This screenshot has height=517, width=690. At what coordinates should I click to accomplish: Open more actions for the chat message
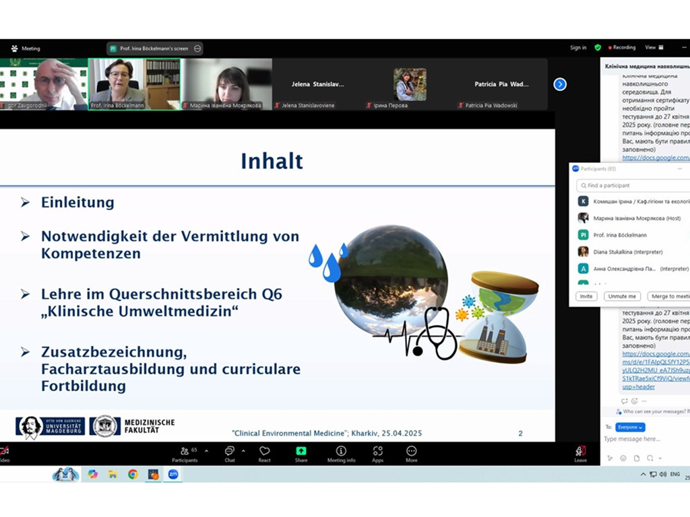(x=644, y=401)
